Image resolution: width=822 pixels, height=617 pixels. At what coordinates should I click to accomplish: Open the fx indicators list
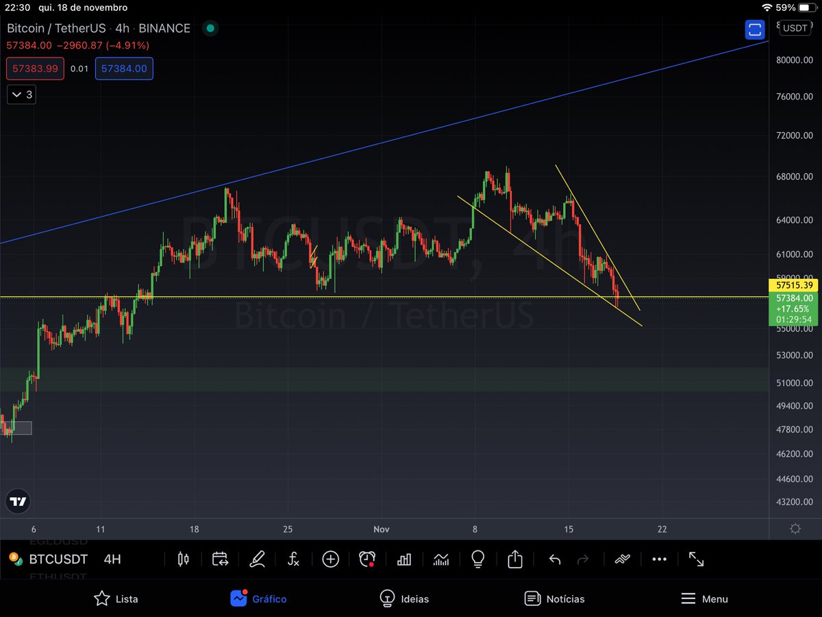point(293,559)
